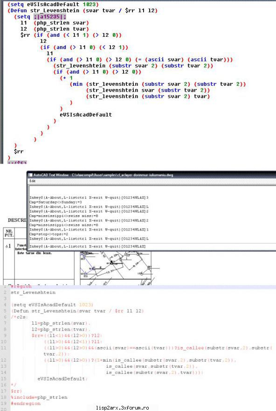Click the AutoCAD Text Window title bar
This screenshot has height=411, width=276.
point(152,175)
